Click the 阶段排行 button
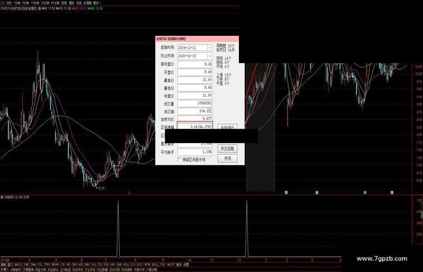This screenshot has width=423, height=272. [x=227, y=127]
